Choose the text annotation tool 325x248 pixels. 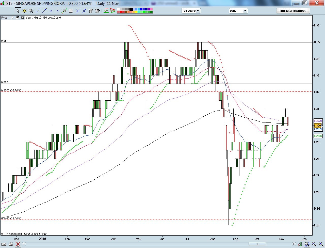pos(71,11)
